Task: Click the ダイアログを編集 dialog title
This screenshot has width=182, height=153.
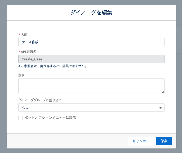Action: coord(91,13)
